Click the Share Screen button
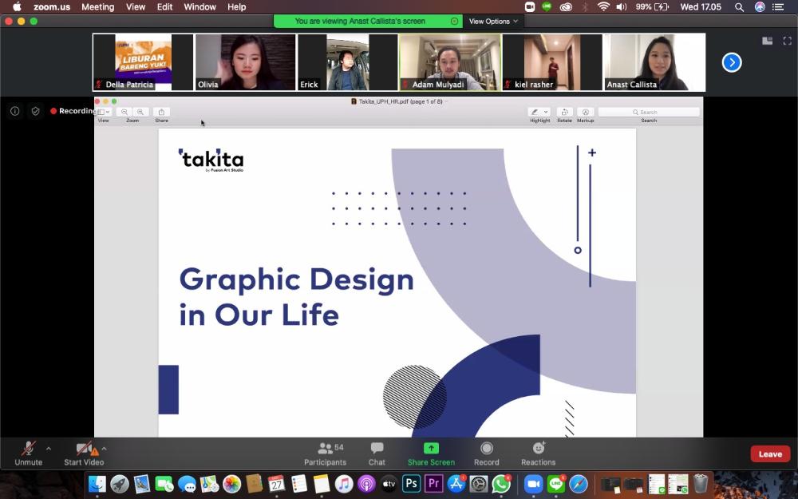Image resolution: width=798 pixels, height=499 pixels. [x=431, y=453]
